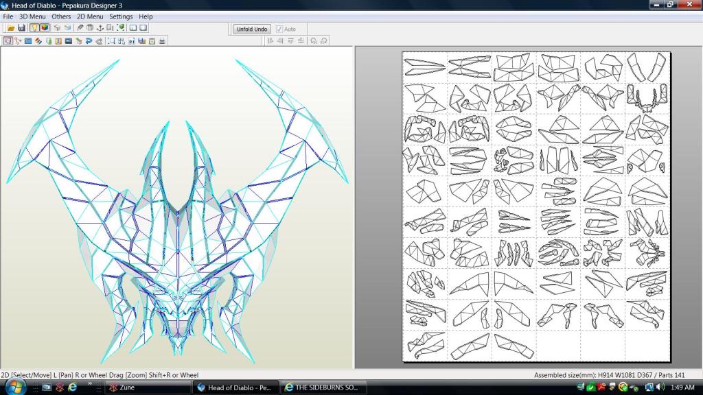The height and width of the screenshot is (395, 703).
Task: Click the blue curved arrow rotate icon
Action: pyautogui.click(x=89, y=40)
